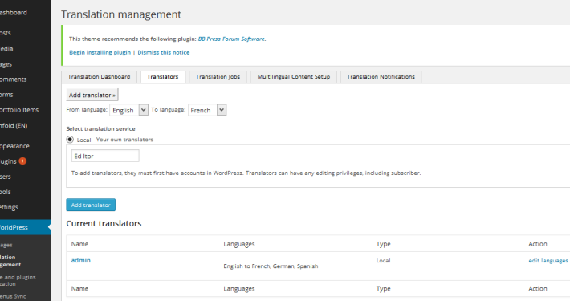Click edit languages for admin
The width and height of the screenshot is (570, 301).
pyautogui.click(x=548, y=261)
